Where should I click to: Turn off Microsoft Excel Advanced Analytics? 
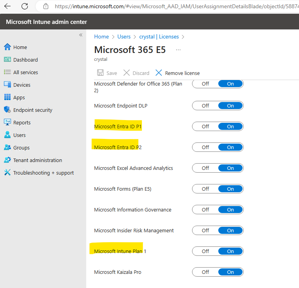click(205, 168)
